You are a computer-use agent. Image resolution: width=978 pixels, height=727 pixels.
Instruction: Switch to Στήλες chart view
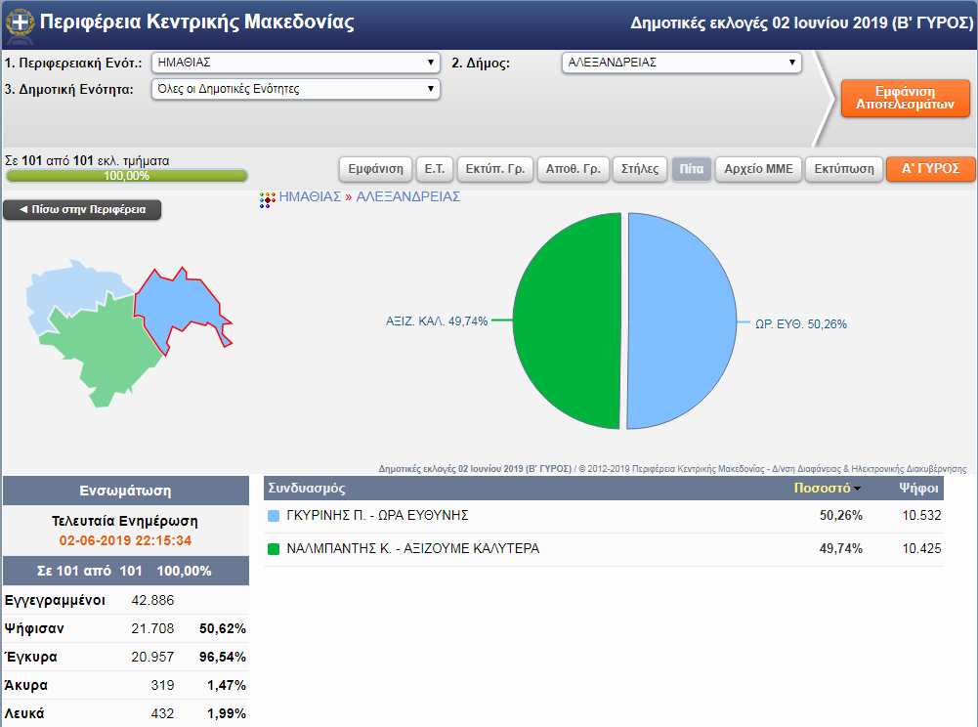coord(640,169)
